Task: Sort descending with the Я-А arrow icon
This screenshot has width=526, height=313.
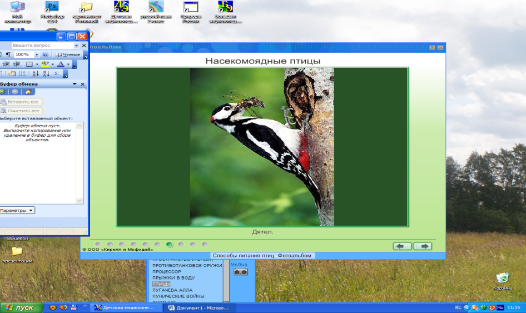Action: (x=46, y=73)
